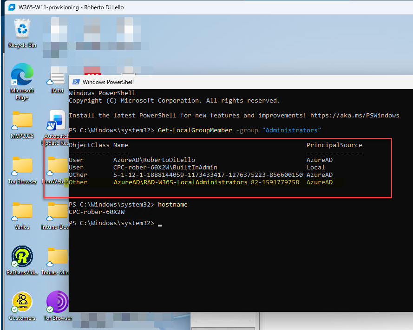413x330 pixels.
Task: Open the Tor Browser folder icon
Action: coord(22,166)
